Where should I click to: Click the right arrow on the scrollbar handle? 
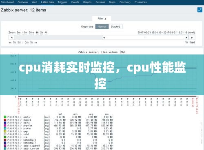[x=186, y=37]
